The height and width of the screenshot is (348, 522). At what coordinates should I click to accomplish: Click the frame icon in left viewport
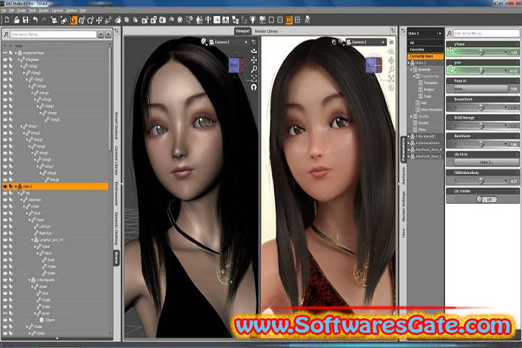coord(254,78)
